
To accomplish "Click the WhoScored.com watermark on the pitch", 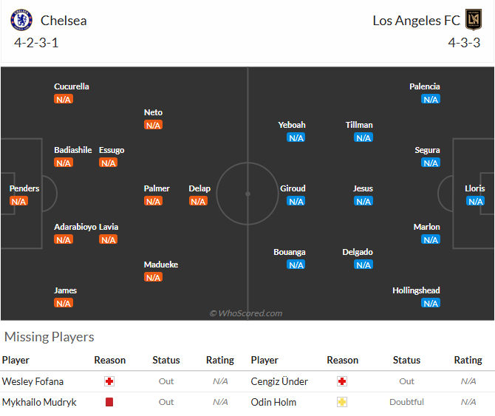I will point(246,313).
